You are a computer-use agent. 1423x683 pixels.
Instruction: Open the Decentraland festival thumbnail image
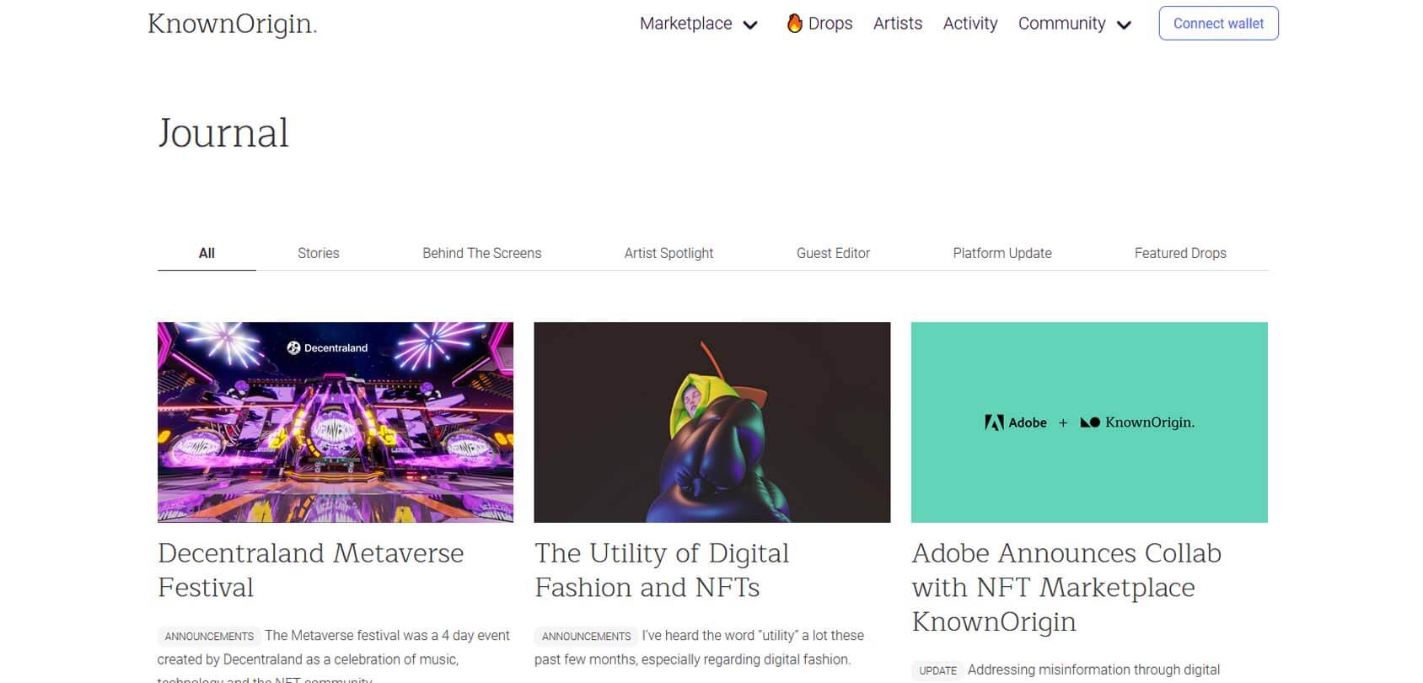coord(336,422)
